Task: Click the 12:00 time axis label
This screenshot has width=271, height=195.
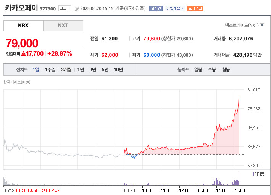Action: tap(184, 190)
